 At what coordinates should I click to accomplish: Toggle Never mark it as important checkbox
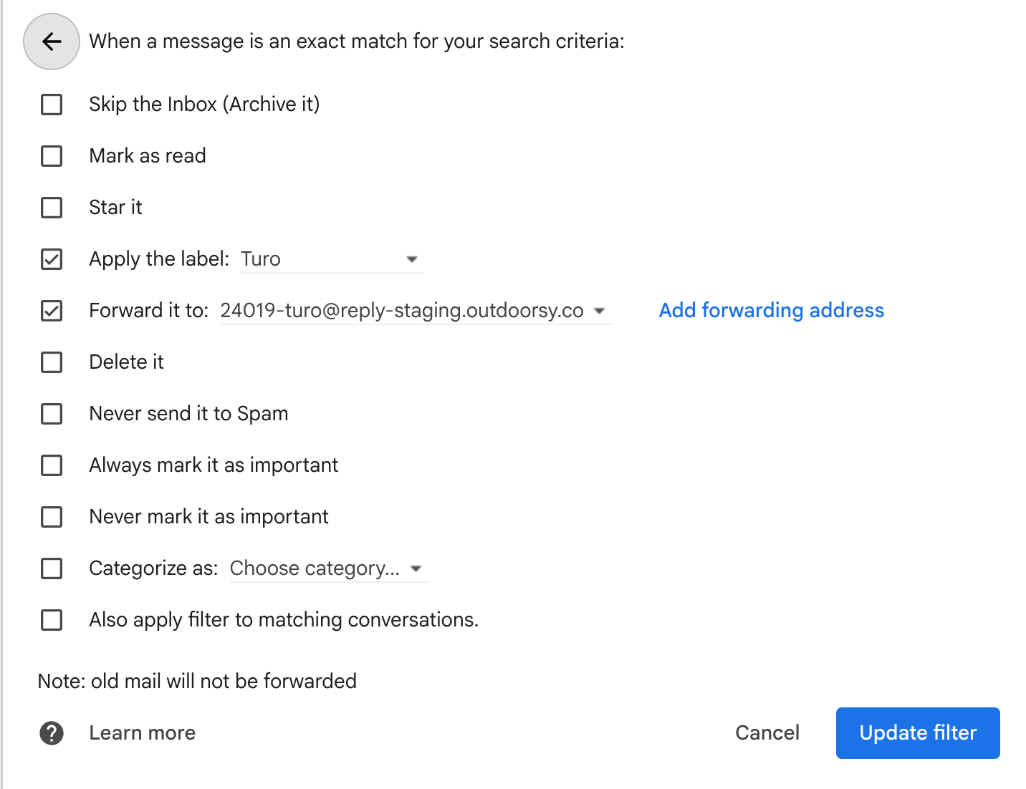[52, 517]
